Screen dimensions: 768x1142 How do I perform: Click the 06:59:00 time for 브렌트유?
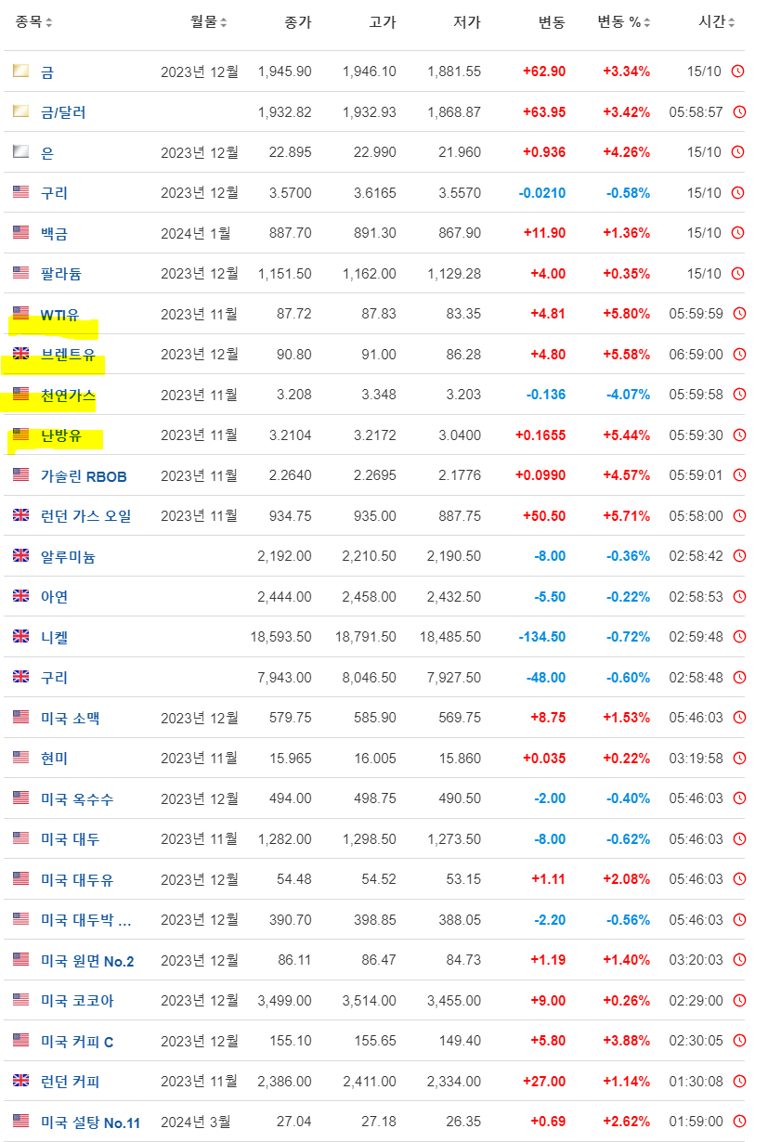click(x=696, y=354)
